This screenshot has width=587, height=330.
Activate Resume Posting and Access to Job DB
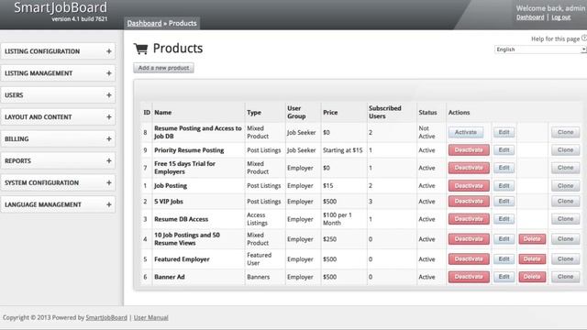coord(466,132)
